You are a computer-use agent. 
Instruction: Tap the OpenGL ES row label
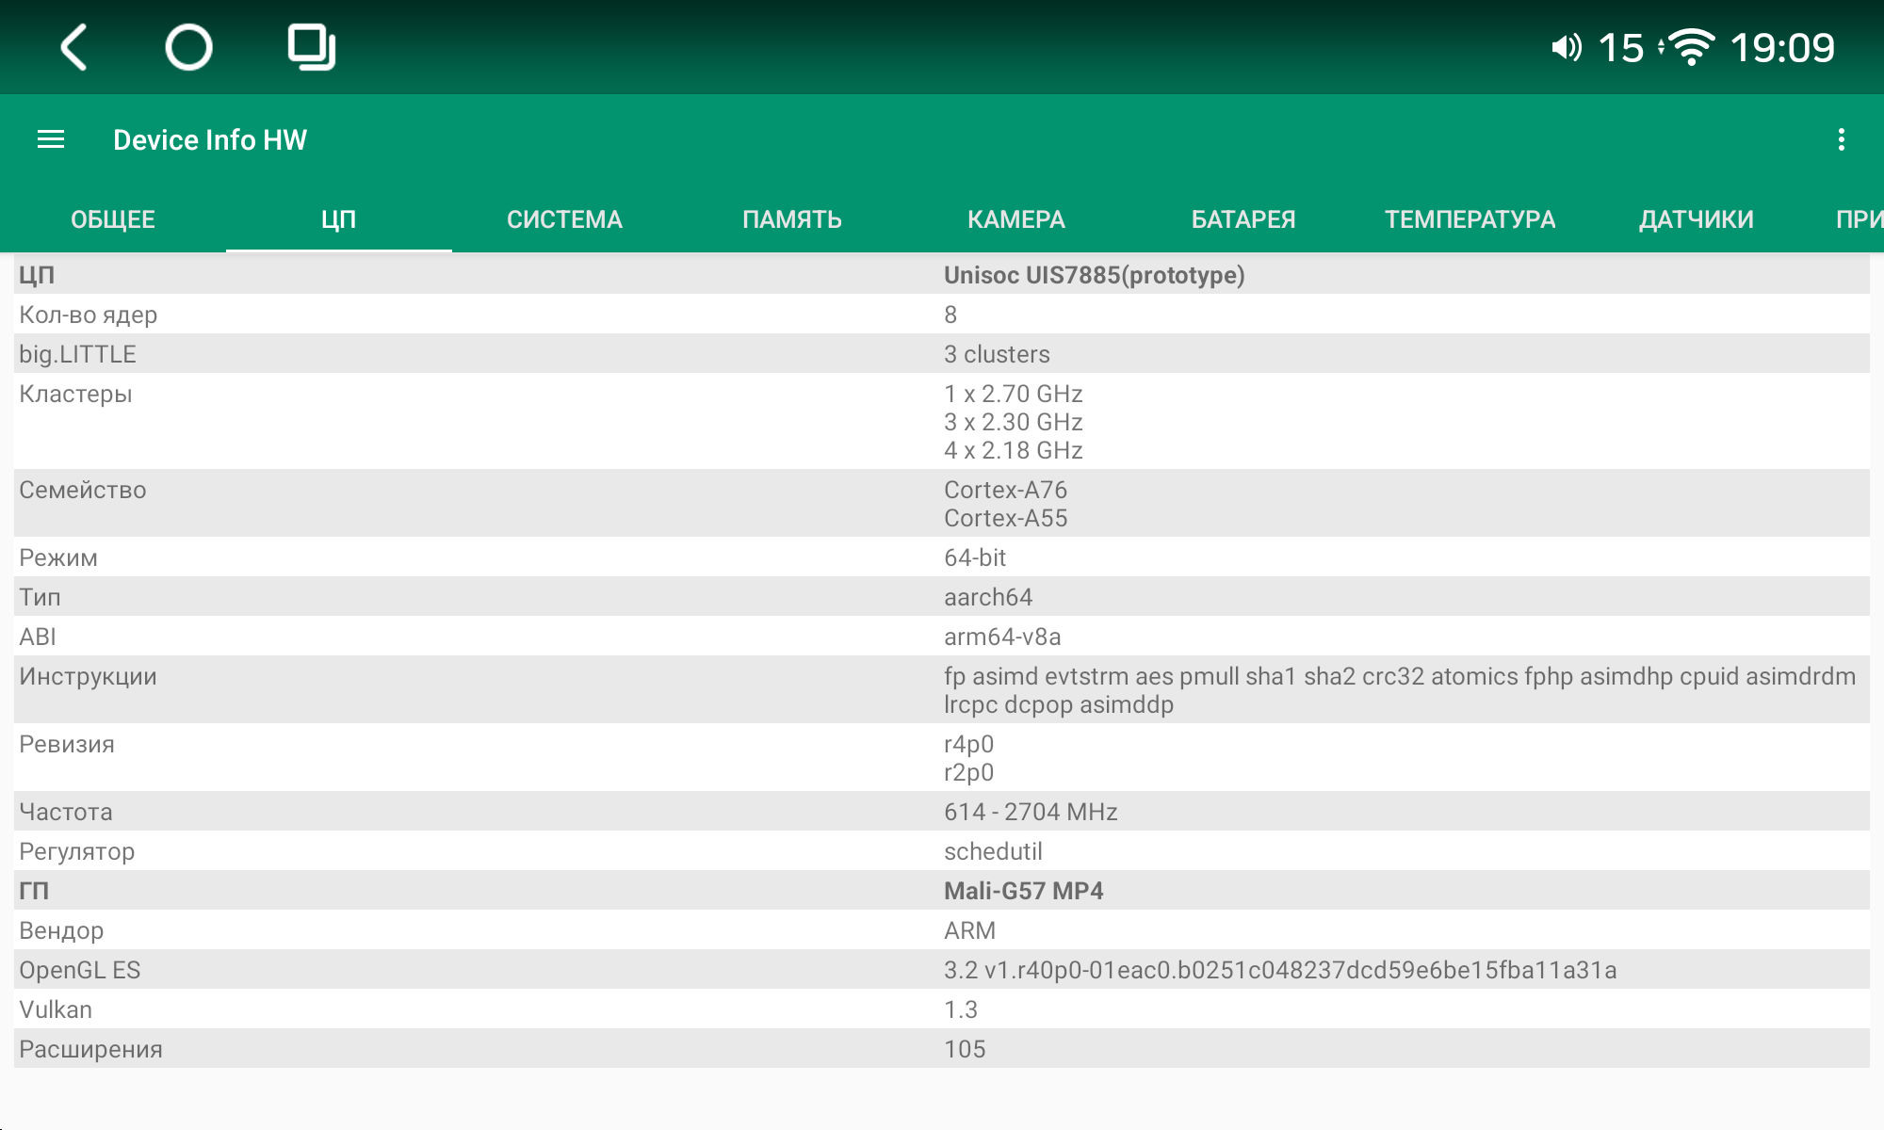point(80,970)
